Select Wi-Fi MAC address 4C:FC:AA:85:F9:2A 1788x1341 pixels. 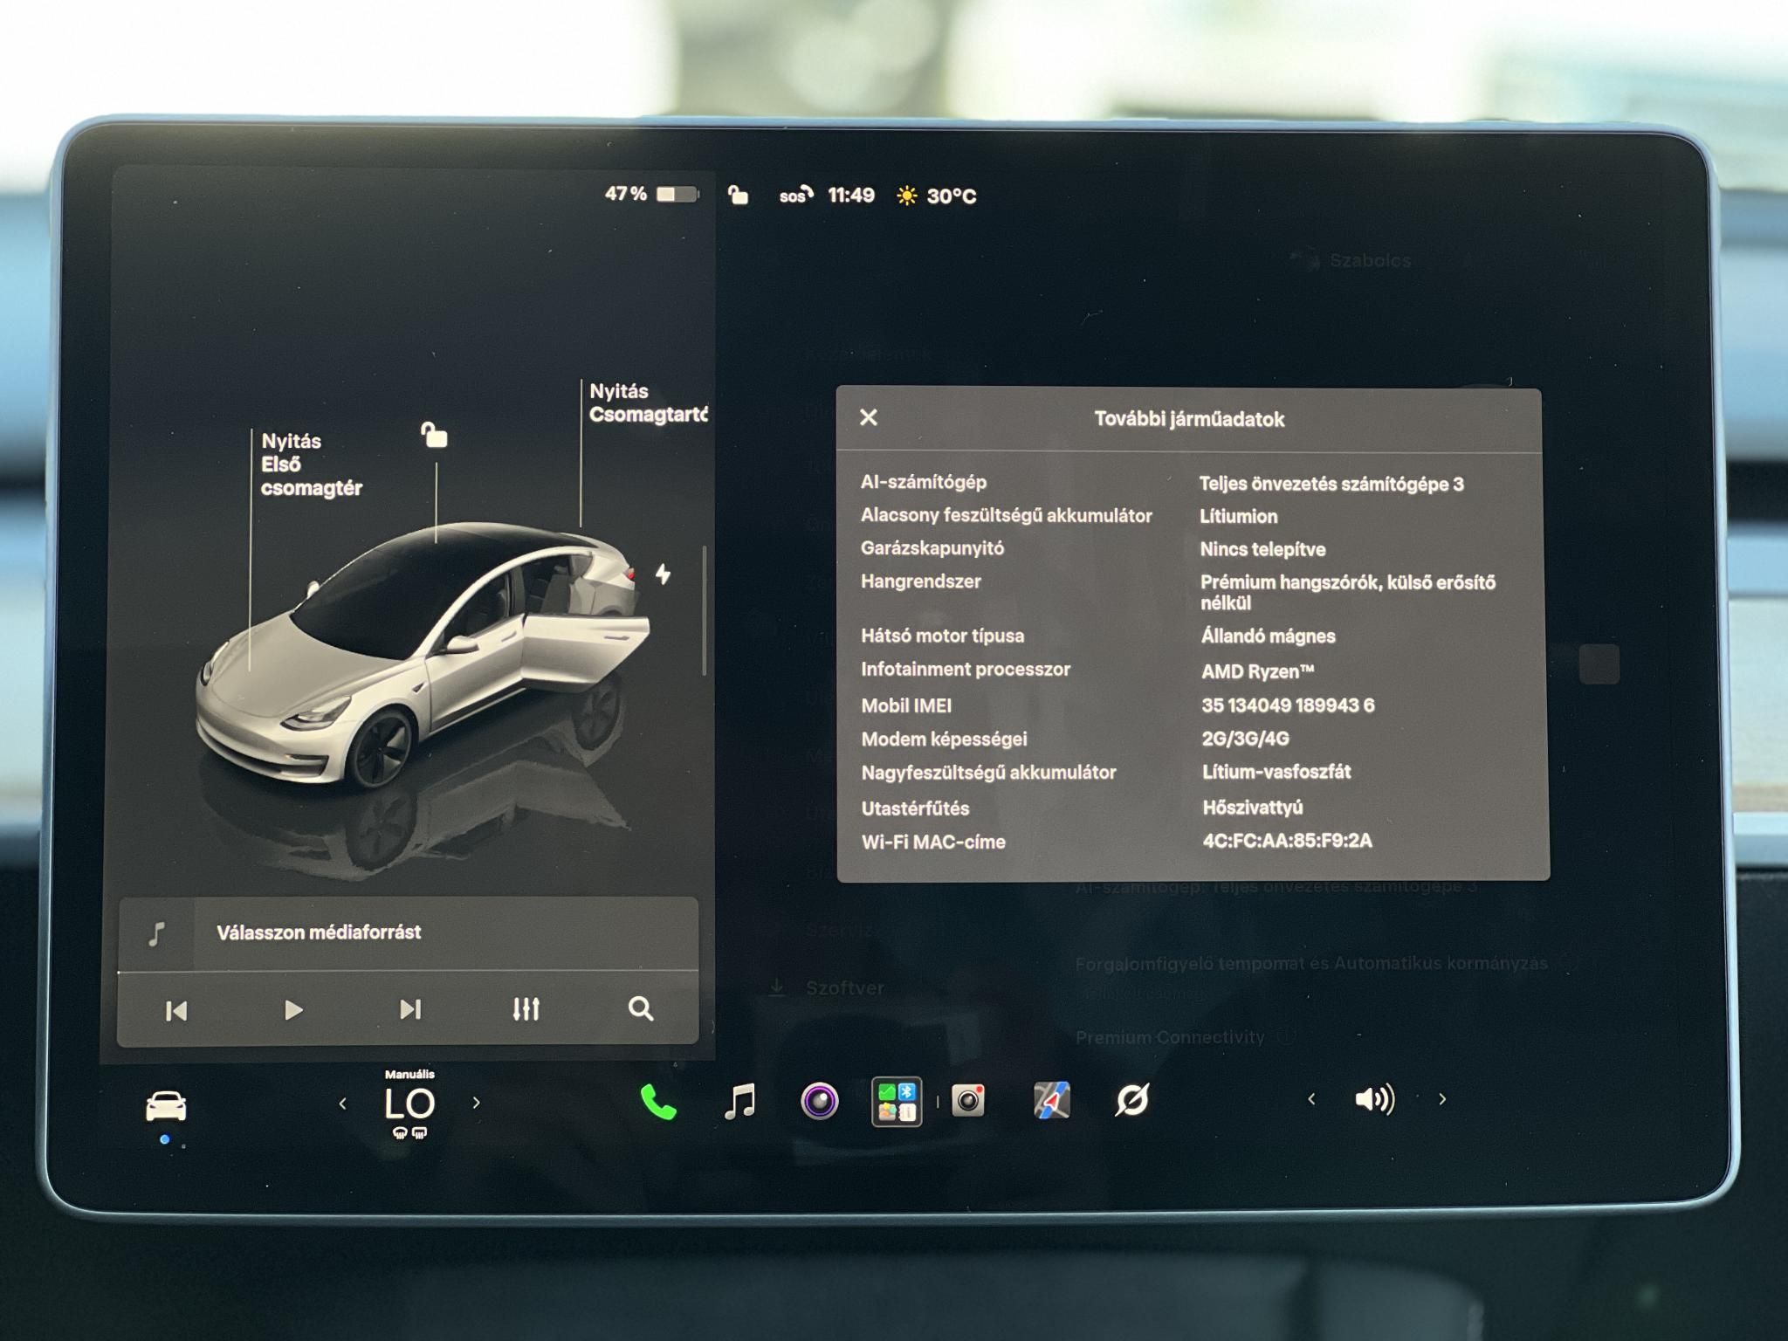[1287, 841]
